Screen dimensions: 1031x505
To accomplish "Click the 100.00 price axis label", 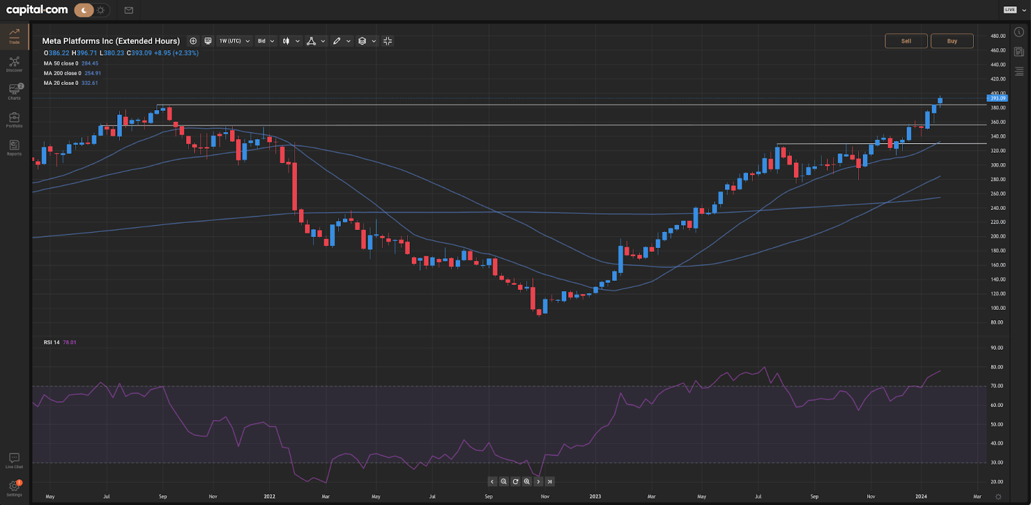I will point(997,308).
